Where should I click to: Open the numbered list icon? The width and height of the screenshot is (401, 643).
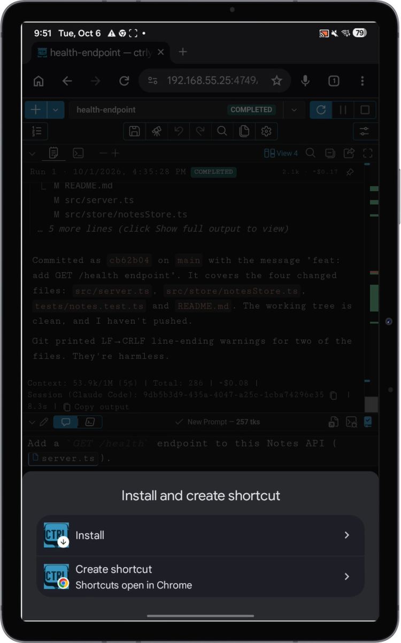click(36, 131)
